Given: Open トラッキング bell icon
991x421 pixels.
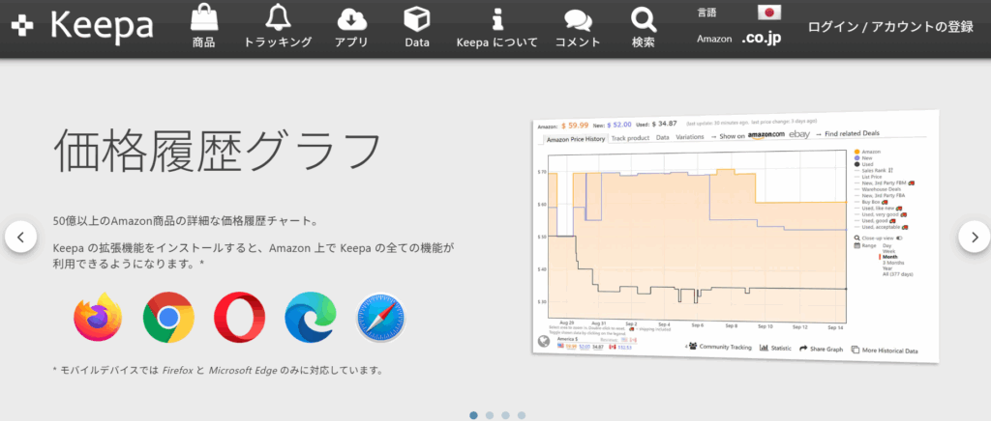Looking at the screenshot, I should tap(278, 27).
